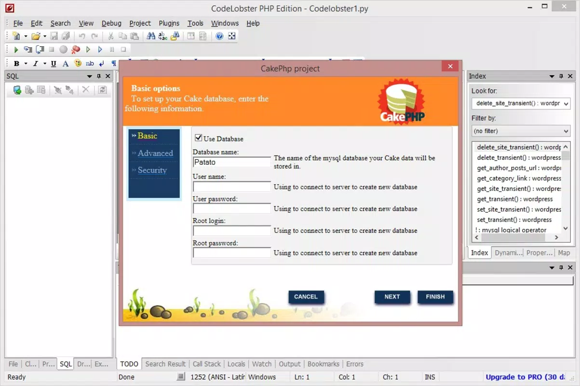580x386 pixels.
Task: Open the Plugins menu
Action: coord(169,23)
